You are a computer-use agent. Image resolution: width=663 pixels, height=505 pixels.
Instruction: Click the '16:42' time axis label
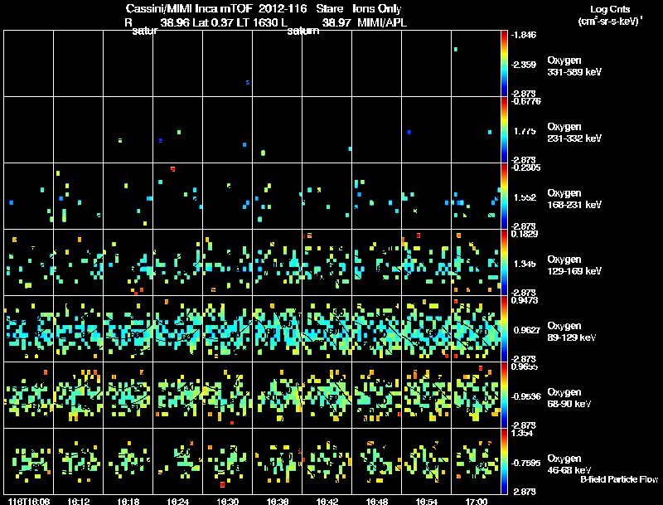(327, 501)
